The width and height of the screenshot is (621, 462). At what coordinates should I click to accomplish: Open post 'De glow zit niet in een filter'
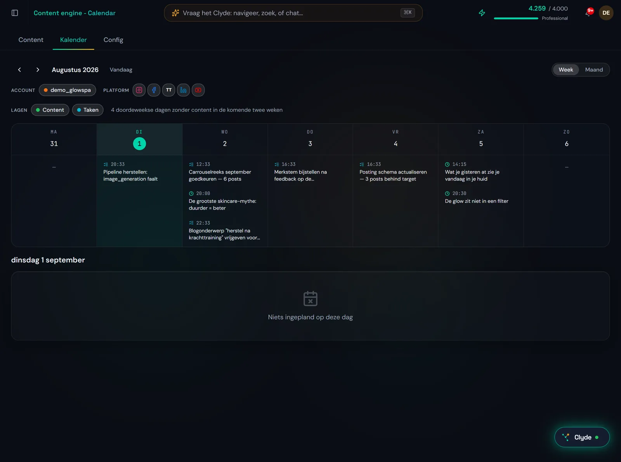click(x=481, y=197)
